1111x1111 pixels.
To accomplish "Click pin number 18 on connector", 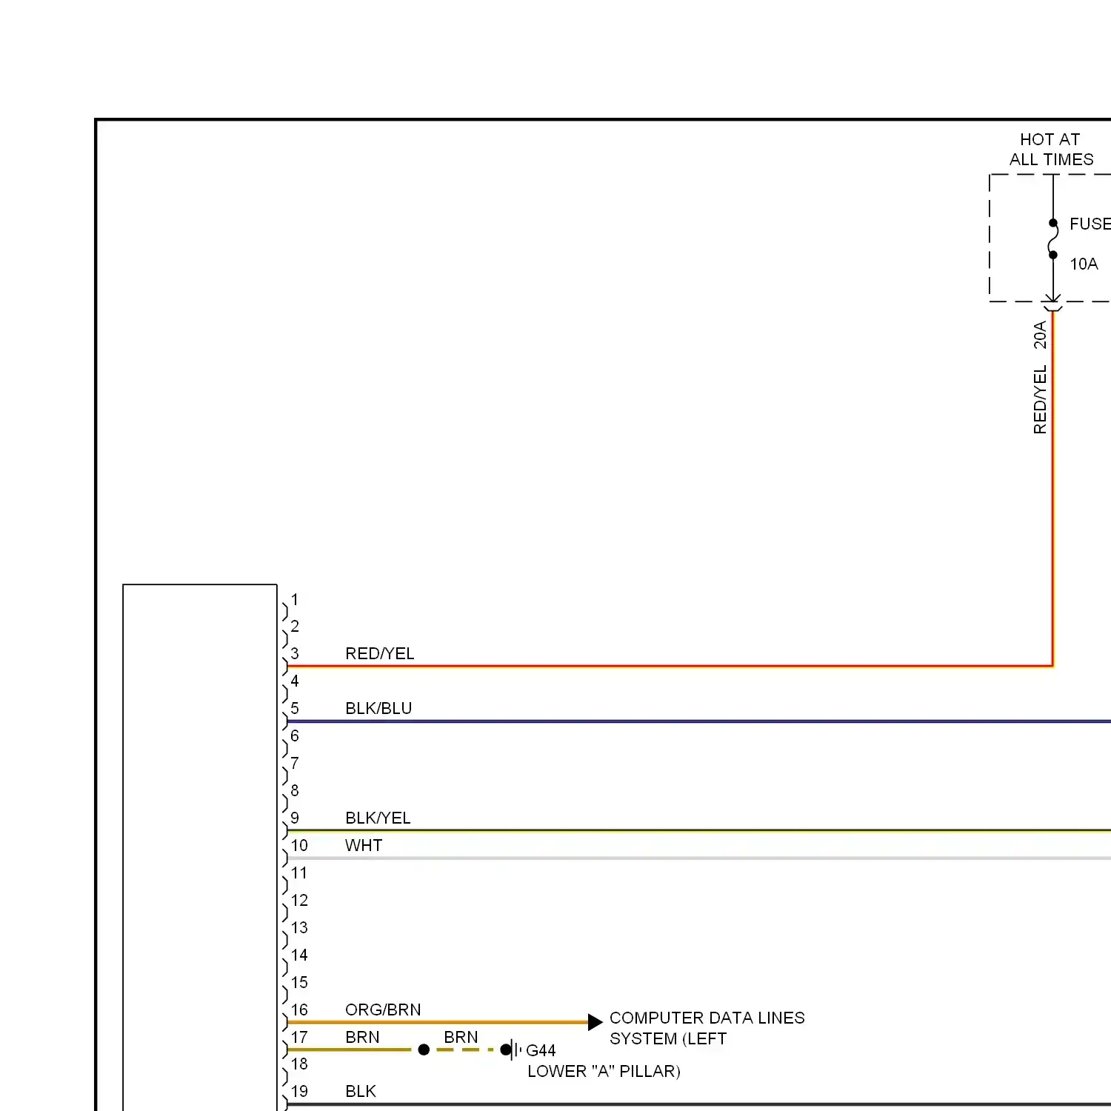I will click(x=299, y=1064).
